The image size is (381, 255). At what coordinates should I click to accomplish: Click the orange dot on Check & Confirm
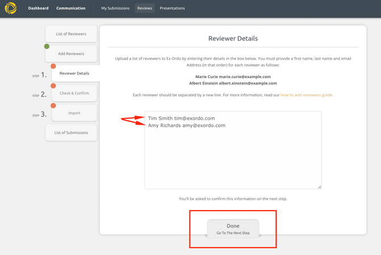click(x=53, y=86)
